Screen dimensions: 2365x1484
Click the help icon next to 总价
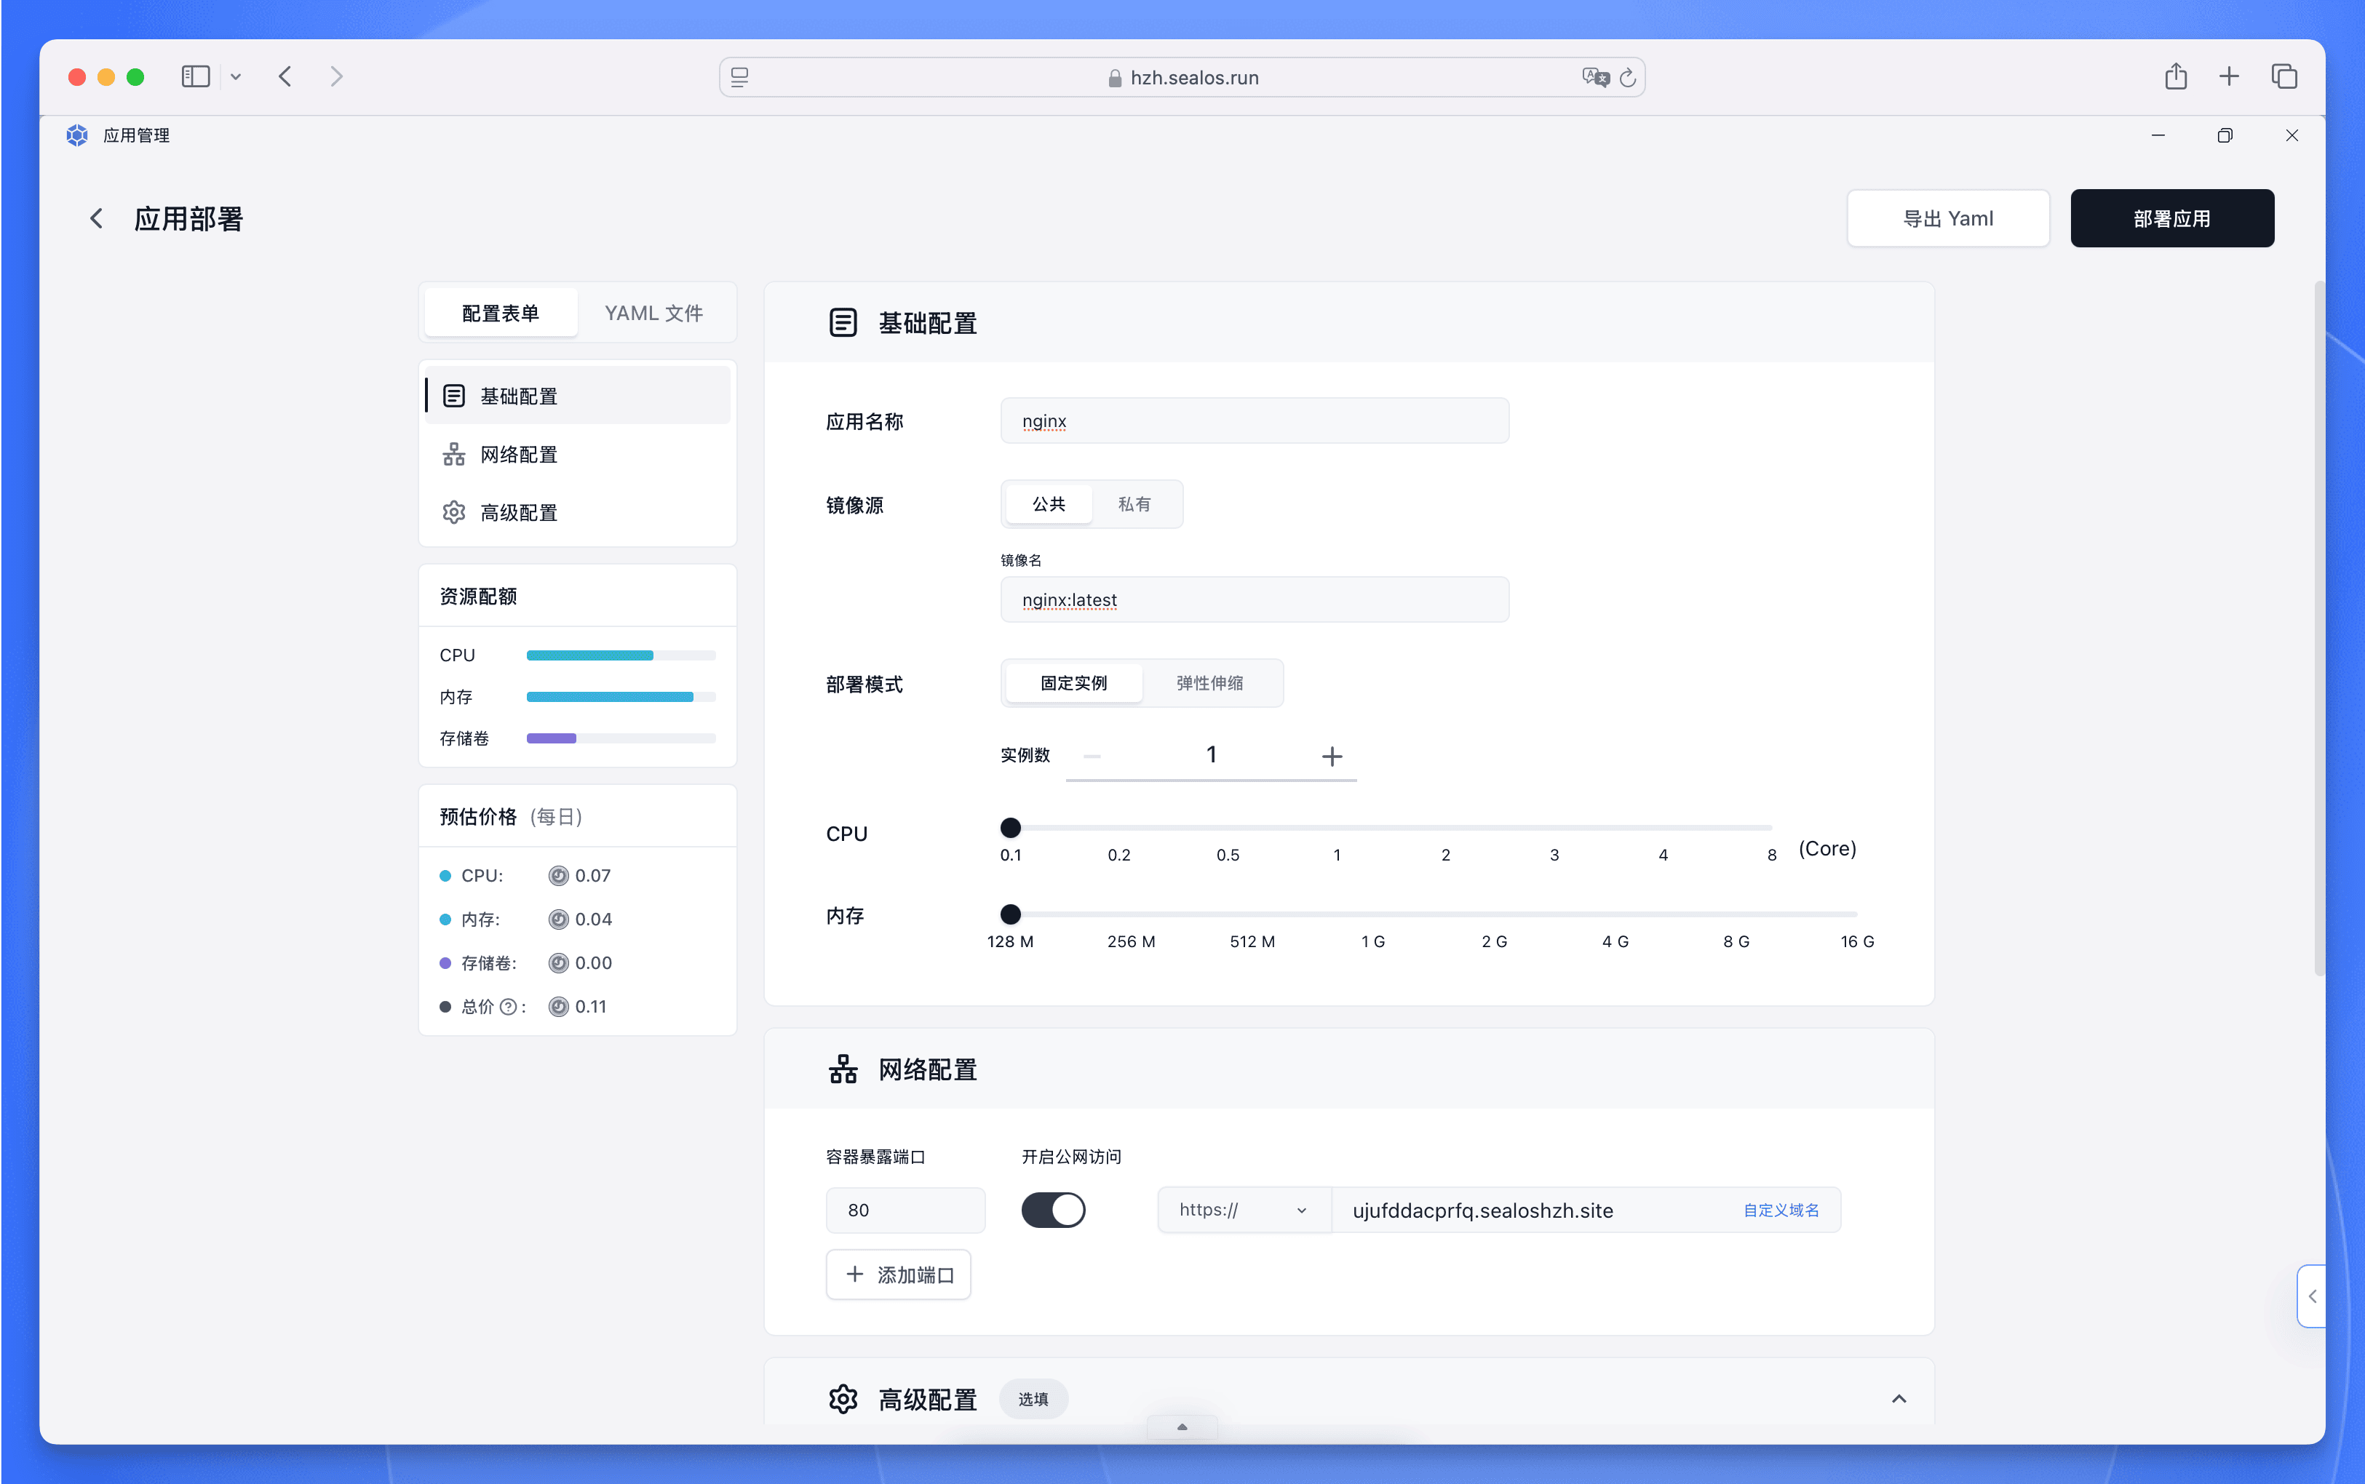[509, 1007]
